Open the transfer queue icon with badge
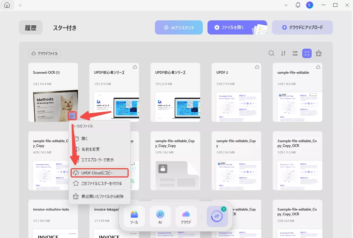The width and height of the screenshot is (353, 238). [217, 216]
